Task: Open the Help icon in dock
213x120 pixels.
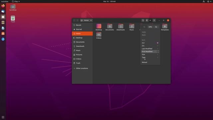Action: tap(3, 39)
